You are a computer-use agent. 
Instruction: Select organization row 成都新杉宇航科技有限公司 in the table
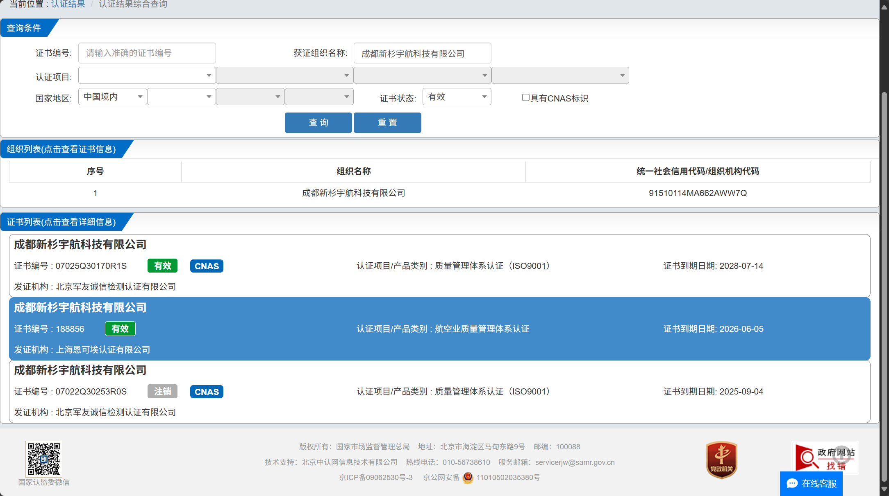(x=353, y=193)
